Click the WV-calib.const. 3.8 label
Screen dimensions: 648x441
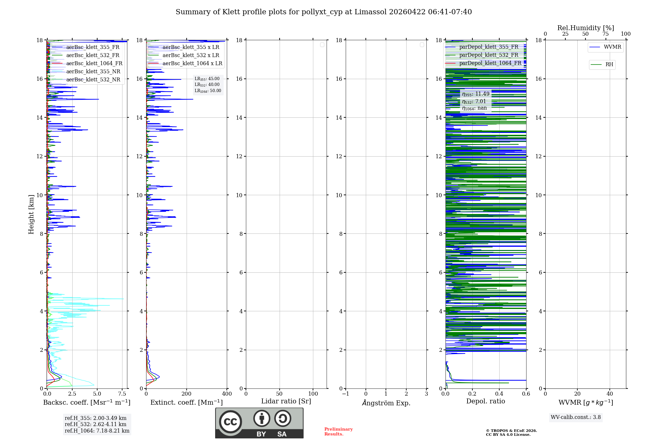click(575, 417)
